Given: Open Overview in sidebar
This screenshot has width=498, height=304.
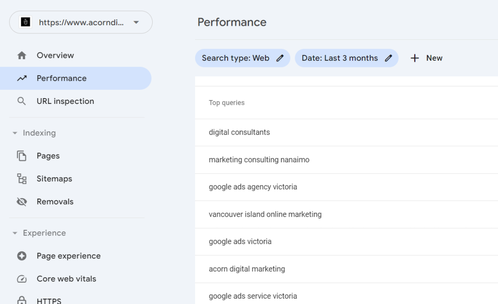Looking at the screenshot, I should pyautogui.click(x=55, y=55).
